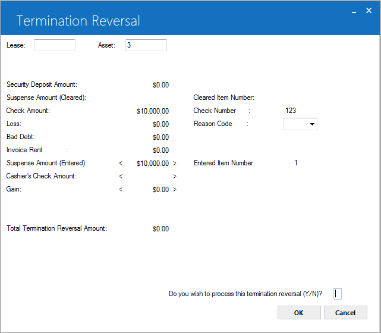Click the Bad Debt value $0.00

[160, 137]
